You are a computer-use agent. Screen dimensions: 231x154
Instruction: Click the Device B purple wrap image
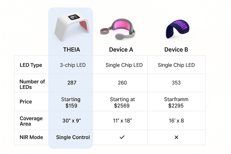(x=178, y=29)
